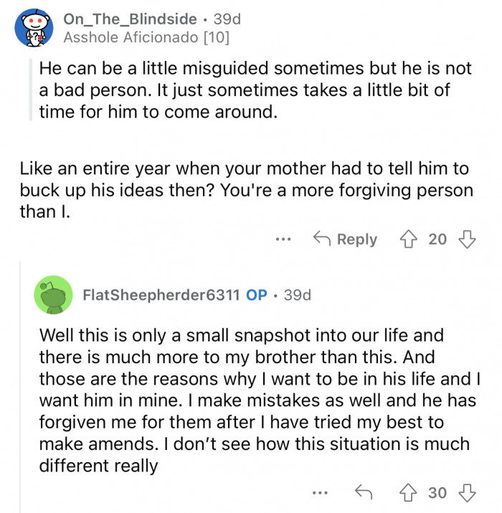This screenshot has height=513, width=502.
Task: Open On_The_Blindside username link
Action: [x=129, y=19]
